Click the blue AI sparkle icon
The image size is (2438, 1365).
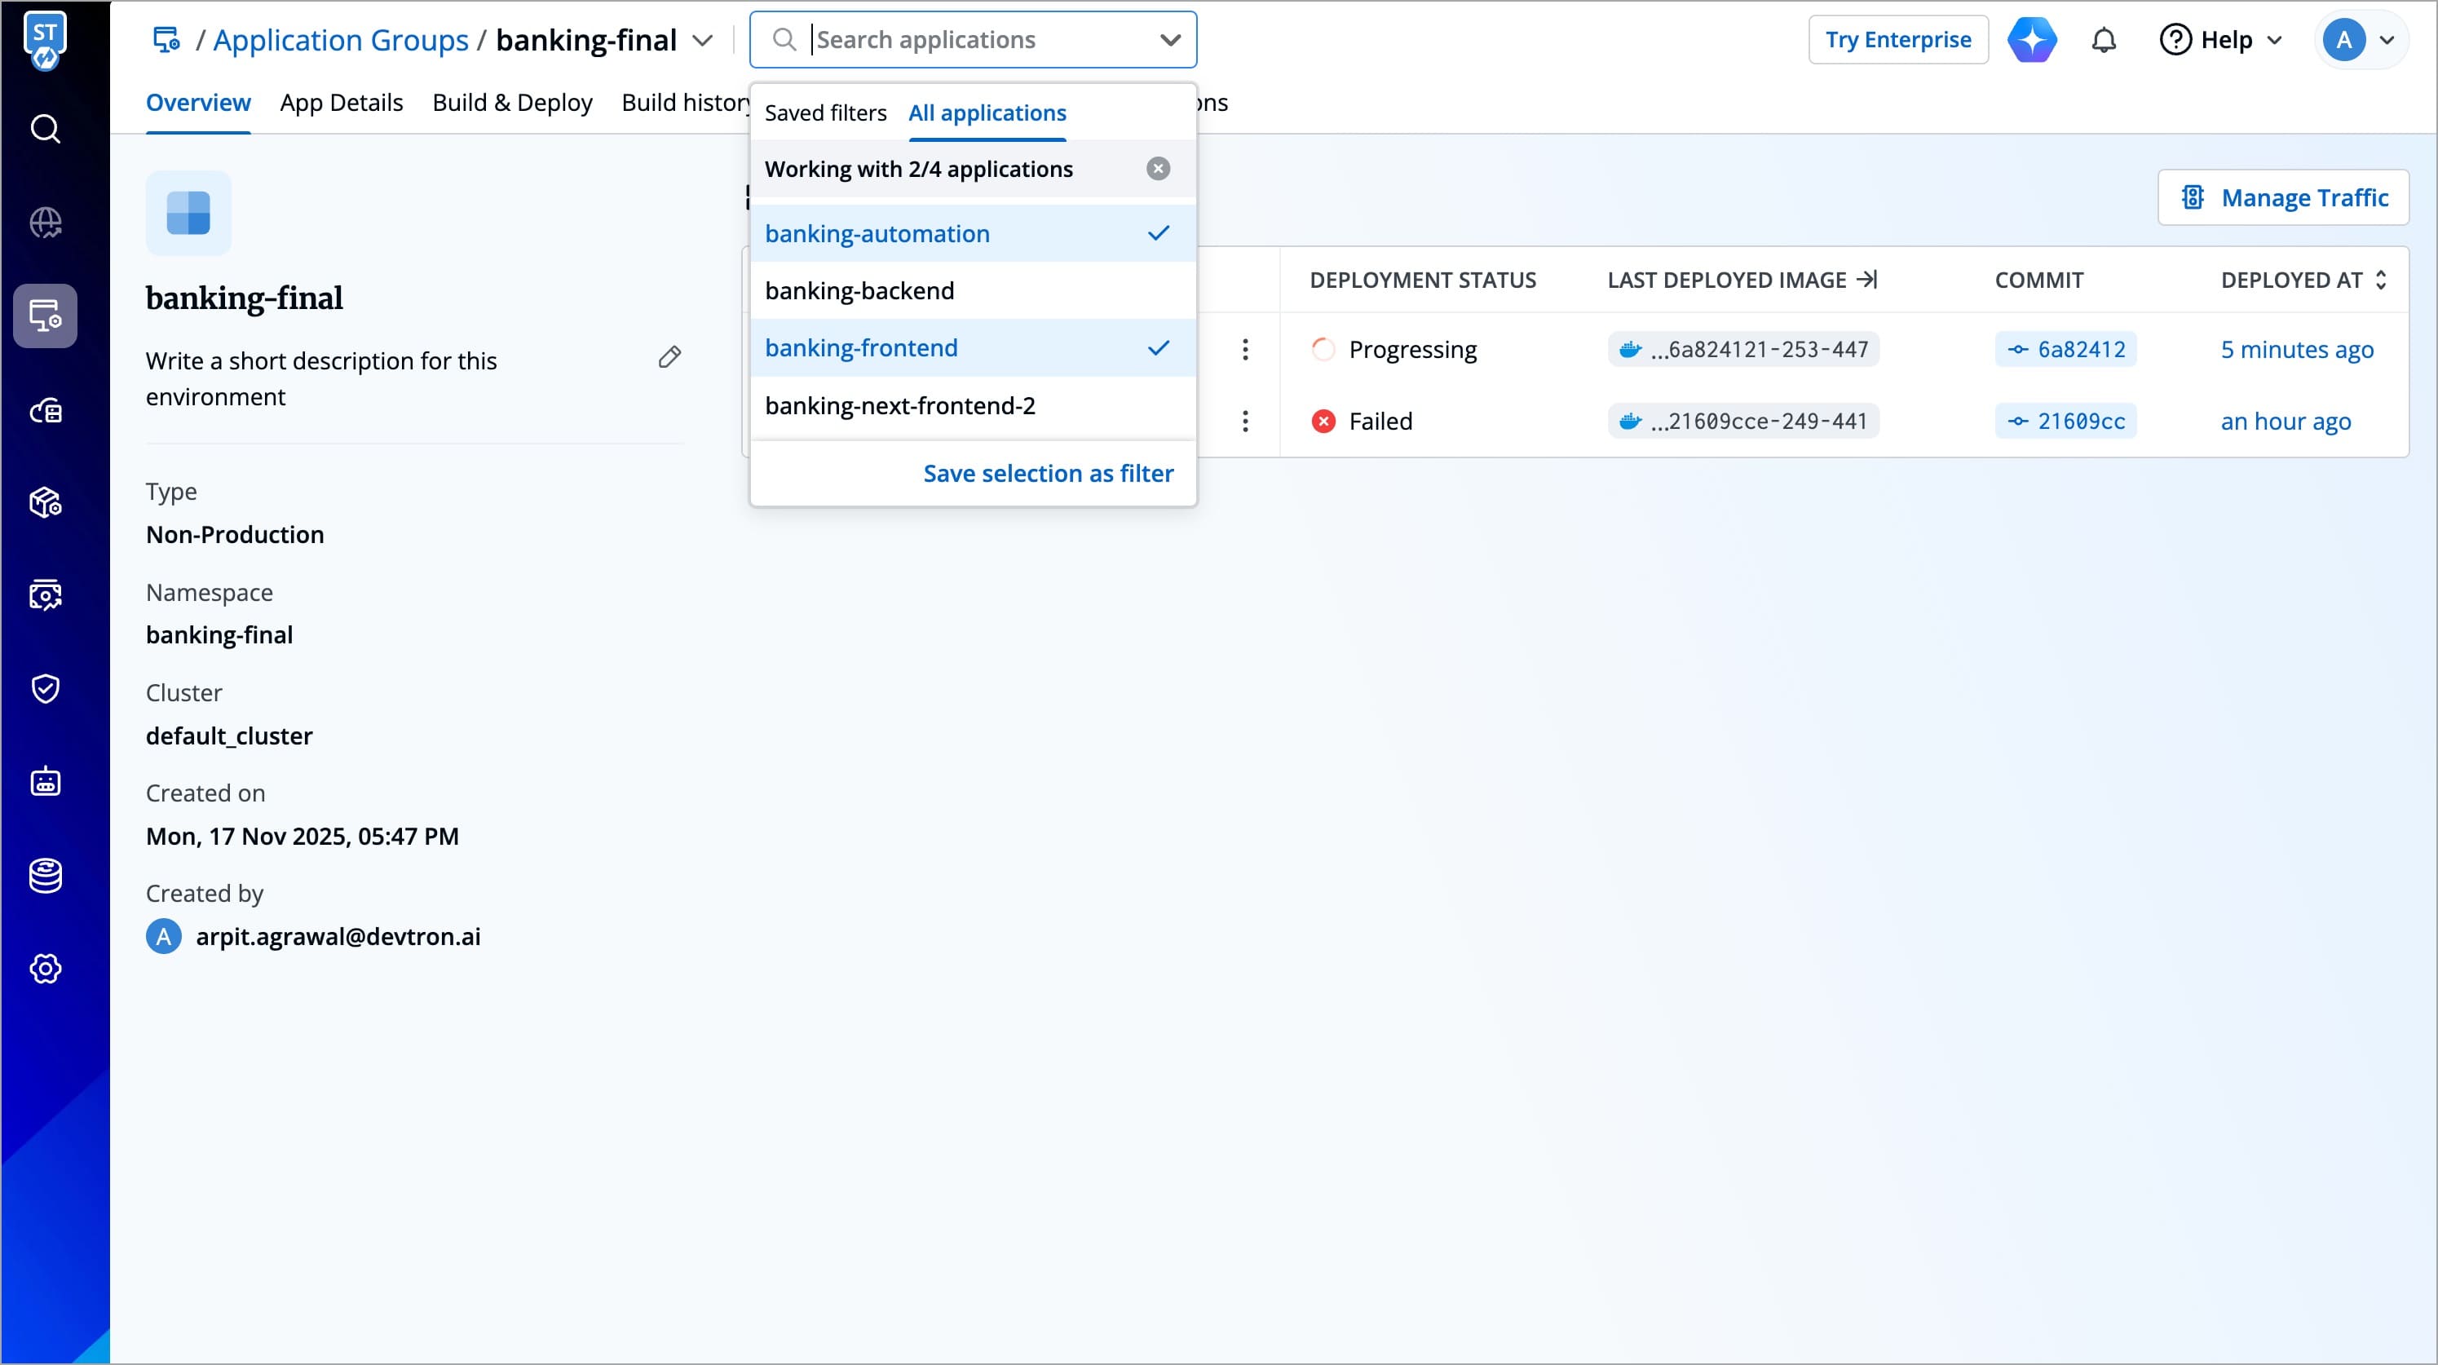(2032, 40)
